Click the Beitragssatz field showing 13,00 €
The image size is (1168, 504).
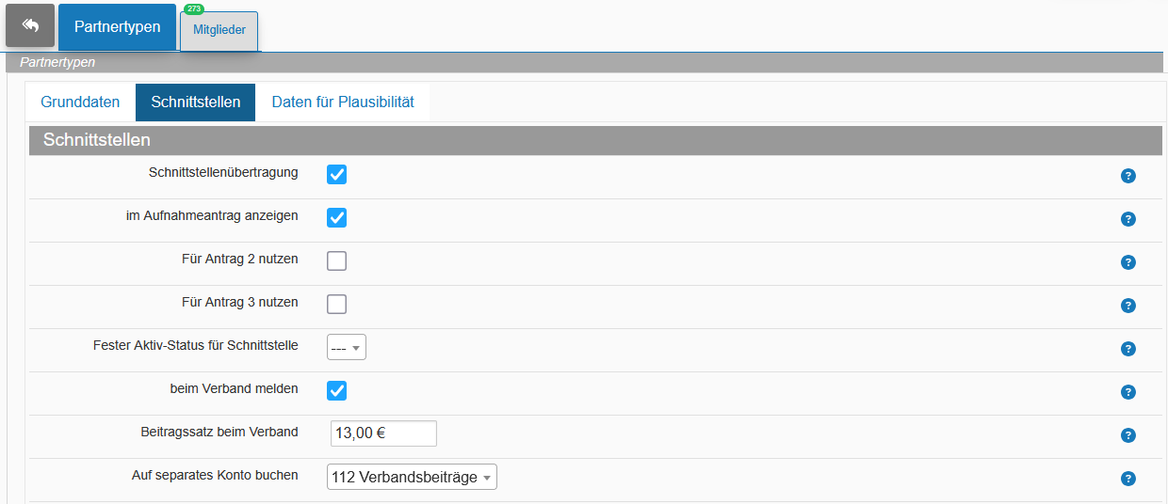[383, 433]
